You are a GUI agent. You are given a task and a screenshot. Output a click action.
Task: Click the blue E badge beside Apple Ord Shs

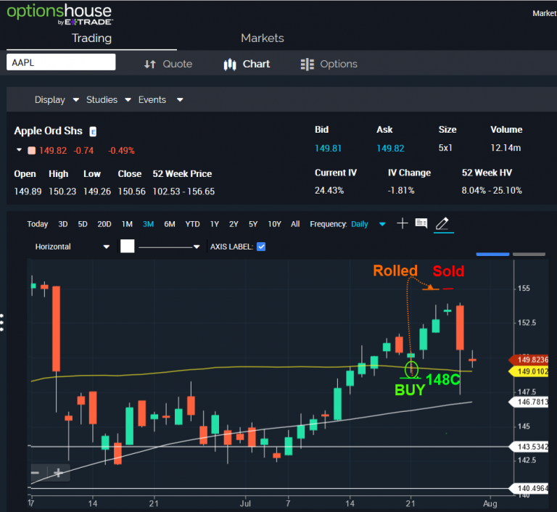pyautogui.click(x=93, y=132)
